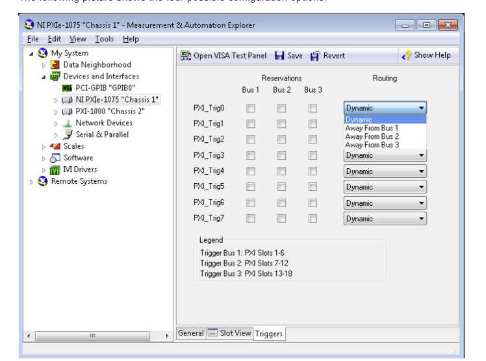486x361 pixels.
Task: Click the IVI Drivers icon
Action: [55, 169]
